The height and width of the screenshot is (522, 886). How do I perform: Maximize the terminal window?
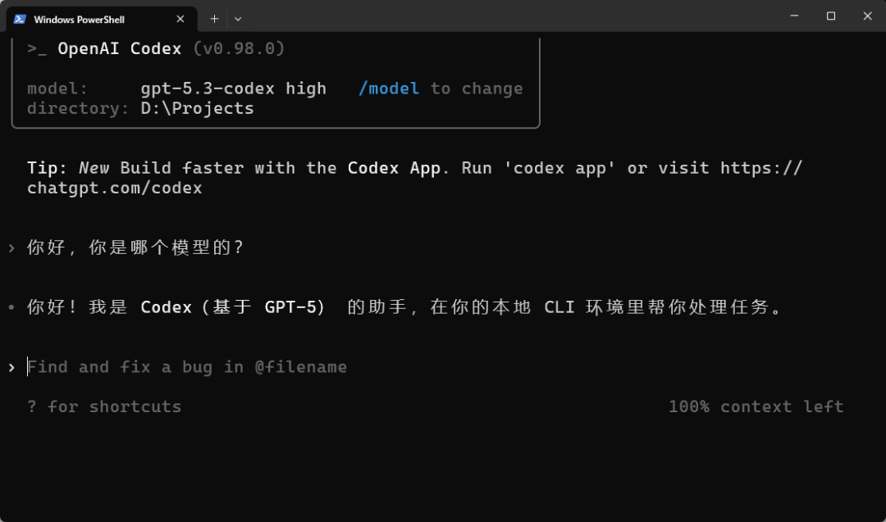tap(830, 16)
